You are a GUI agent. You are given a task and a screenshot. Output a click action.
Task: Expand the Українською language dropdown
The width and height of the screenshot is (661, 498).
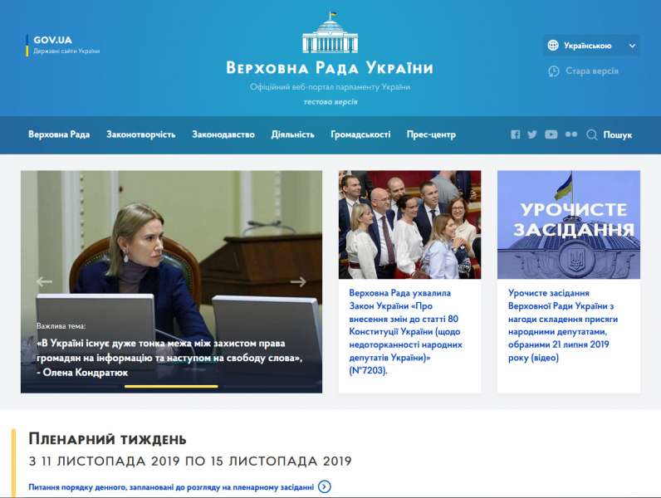coord(592,46)
